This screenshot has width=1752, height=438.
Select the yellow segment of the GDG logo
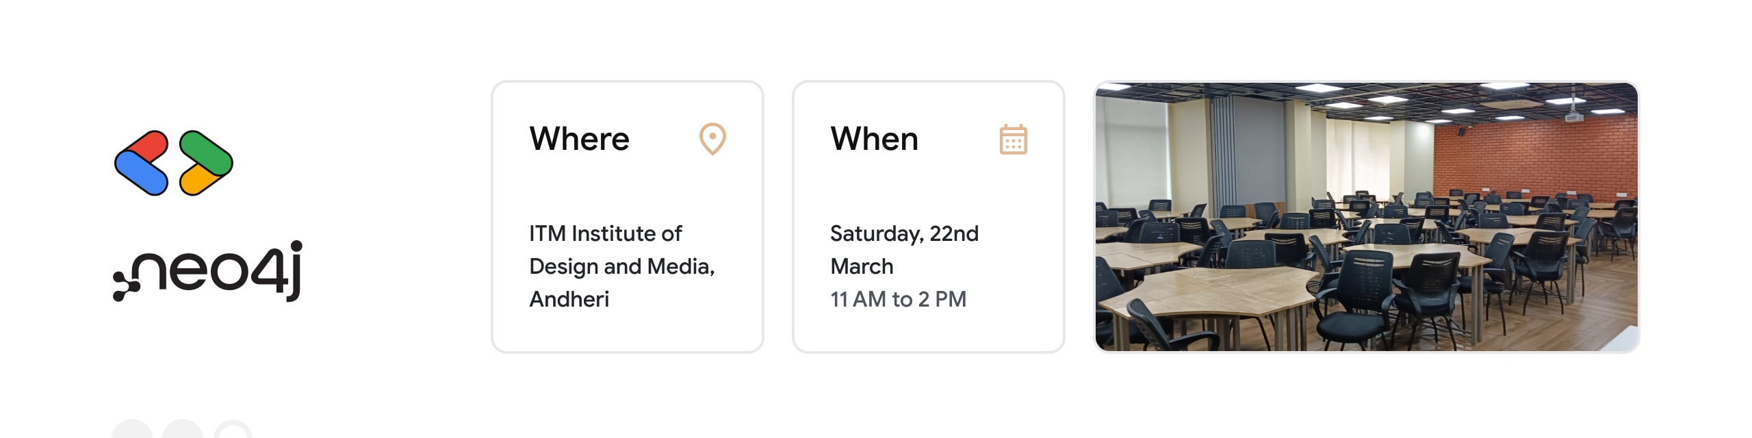[197, 181]
